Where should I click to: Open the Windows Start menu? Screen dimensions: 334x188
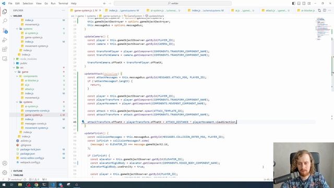click(4, 184)
